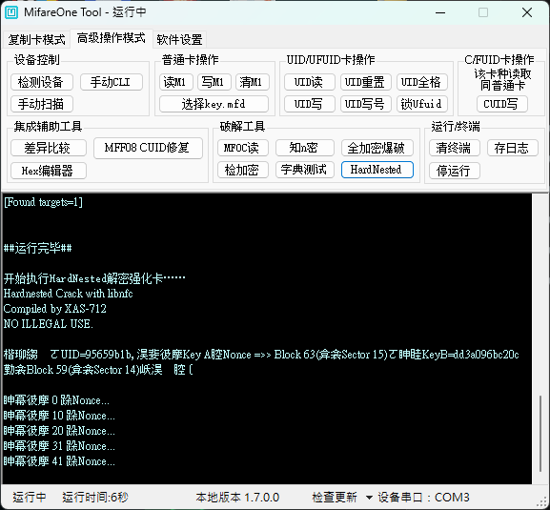Click terminal line '##运行完毕##'
Viewport: 550px width, 510px height.
coord(37,248)
